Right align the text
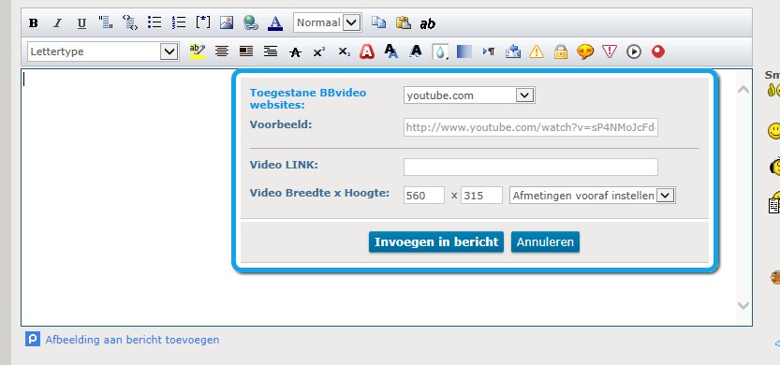The image size is (780, 365). pyautogui.click(x=271, y=51)
